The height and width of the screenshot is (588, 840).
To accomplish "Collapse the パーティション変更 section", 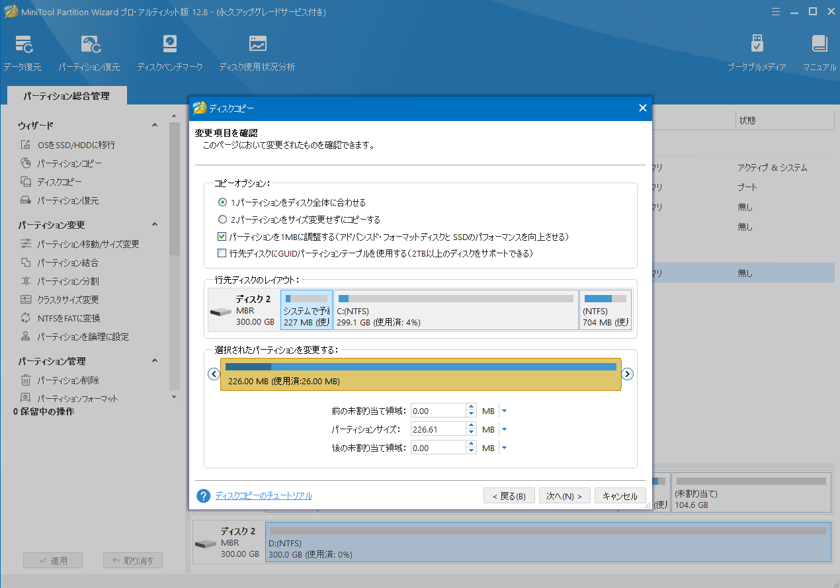I will click(x=155, y=225).
